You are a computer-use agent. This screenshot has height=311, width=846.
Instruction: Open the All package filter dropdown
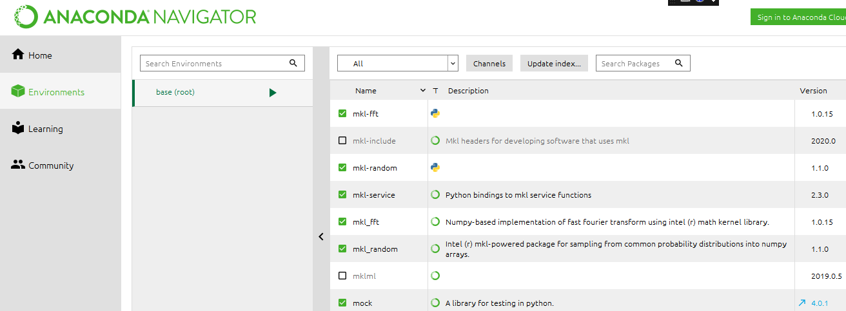pyautogui.click(x=398, y=63)
